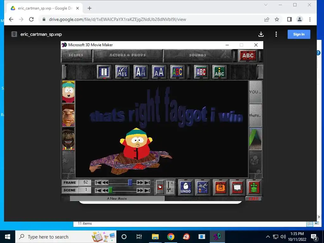
Task: Go back one scene in SCENE row
Action: tap(105, 190)
